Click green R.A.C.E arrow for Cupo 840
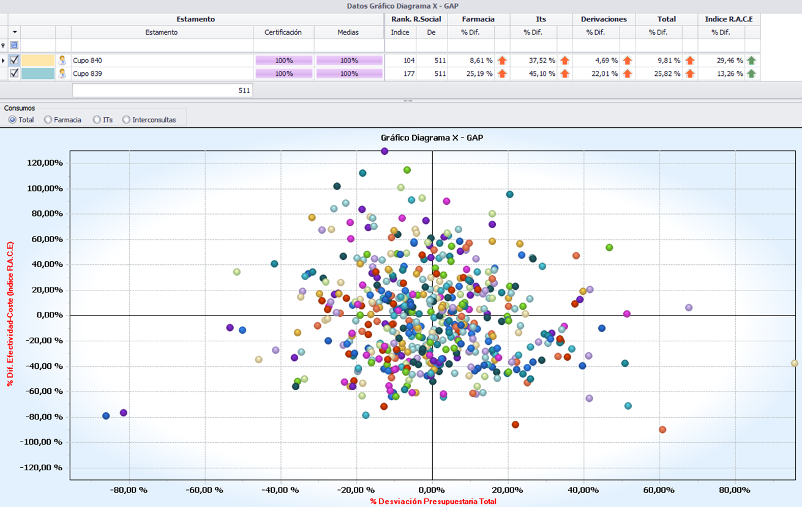This screenshot has height=507, width=802. (x=751, y=61)
